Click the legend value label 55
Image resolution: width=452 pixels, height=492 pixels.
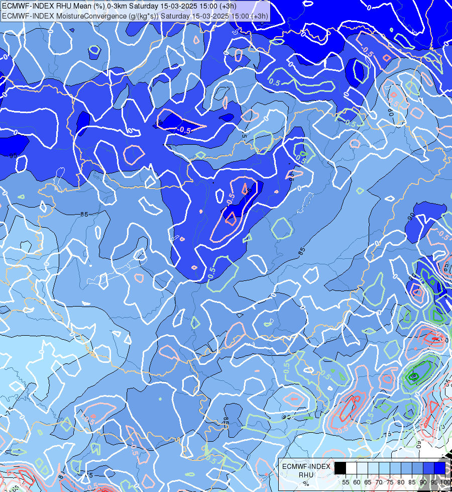pos(346,482)
